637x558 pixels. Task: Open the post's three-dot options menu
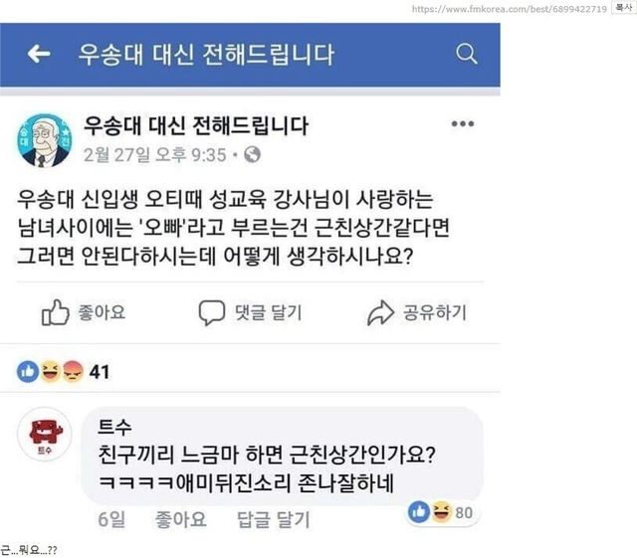[463, 125]
